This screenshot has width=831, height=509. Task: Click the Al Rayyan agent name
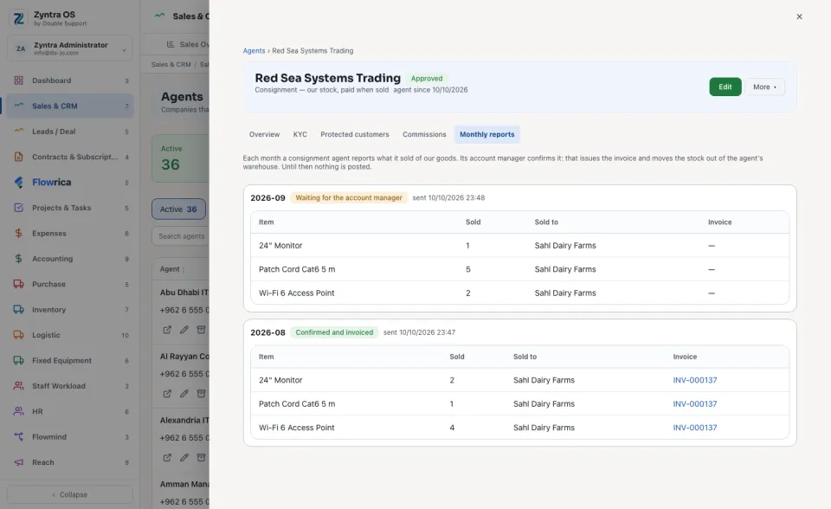click(184, 357)
